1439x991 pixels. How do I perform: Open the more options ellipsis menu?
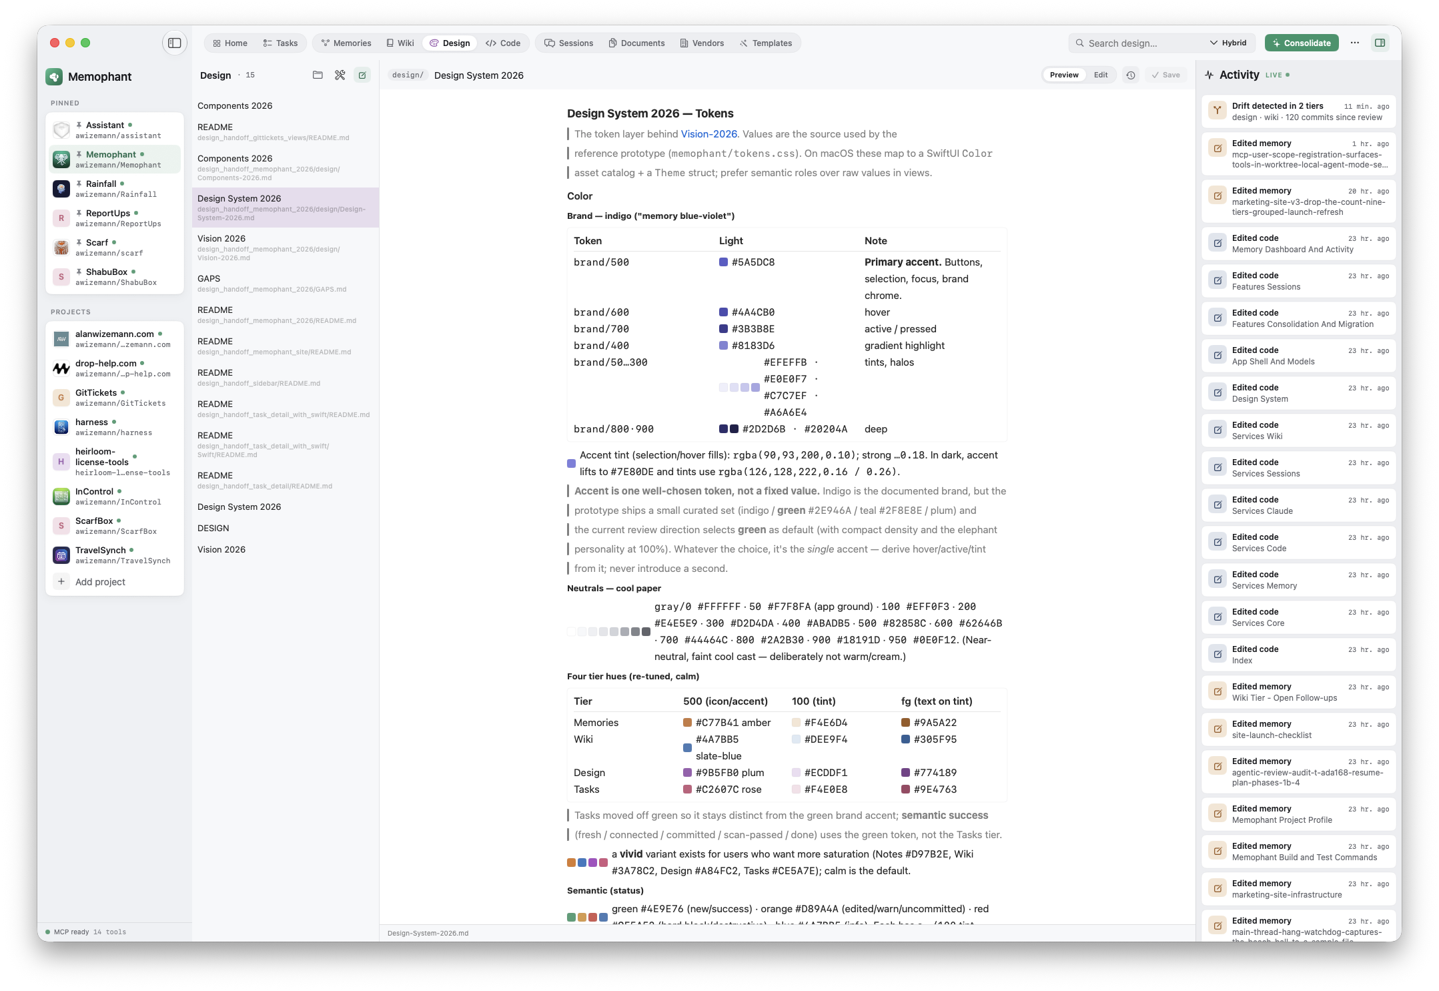(1354, 43)
